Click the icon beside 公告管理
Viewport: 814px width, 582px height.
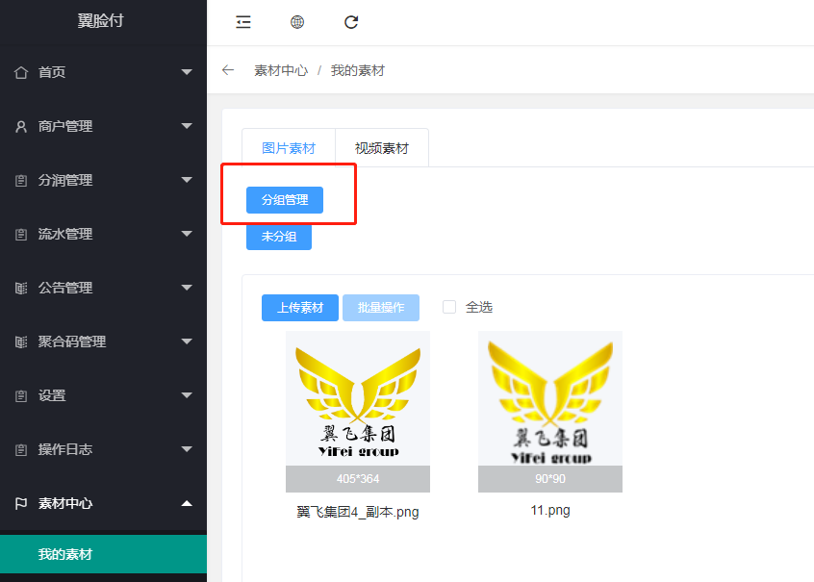[x=21, y=288]
